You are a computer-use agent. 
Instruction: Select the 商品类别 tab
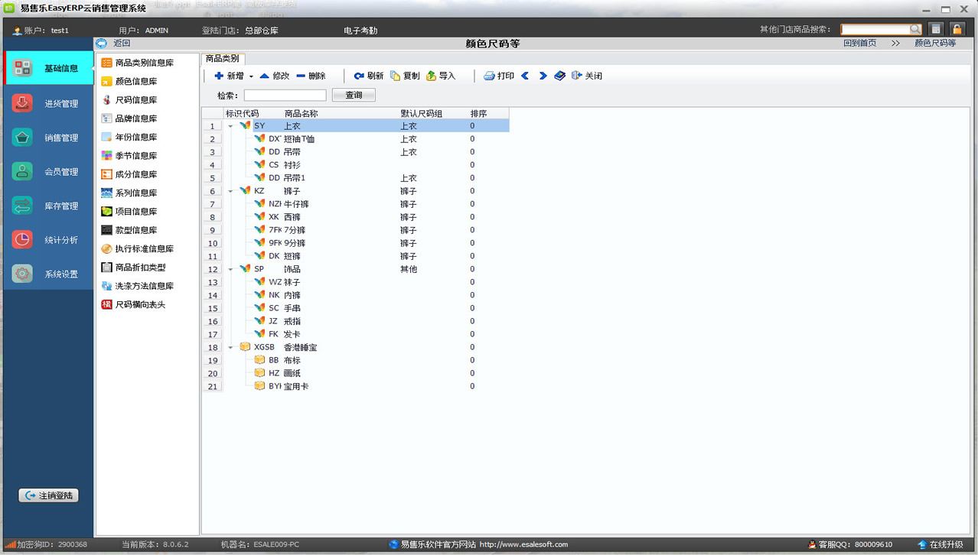pyautogui.click(x=223, y=59)
